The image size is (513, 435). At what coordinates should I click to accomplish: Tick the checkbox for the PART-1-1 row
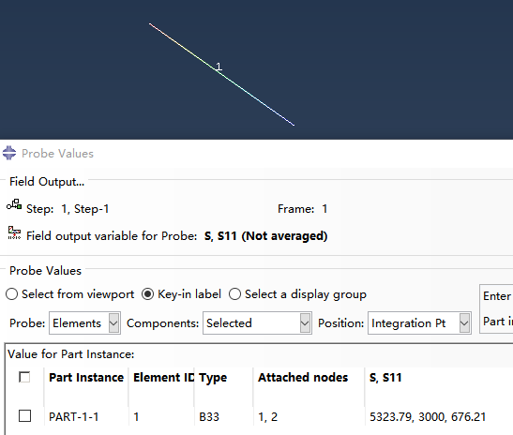(x=25, y=416)
